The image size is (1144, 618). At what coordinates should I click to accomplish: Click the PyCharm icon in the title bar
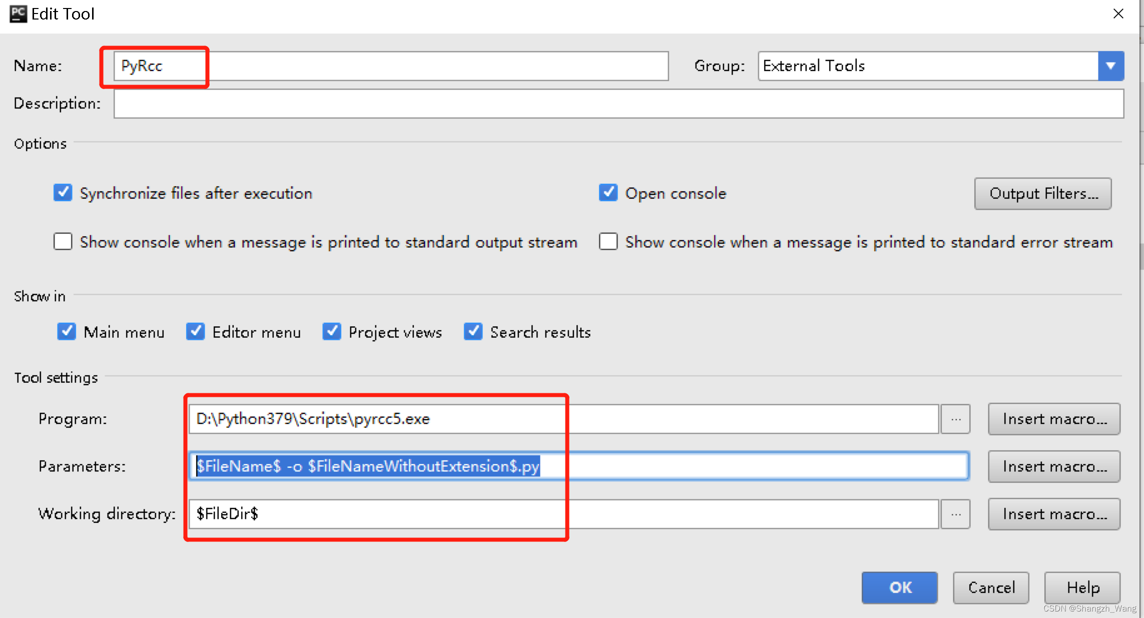pyautogui.click(x=19, y=14)
